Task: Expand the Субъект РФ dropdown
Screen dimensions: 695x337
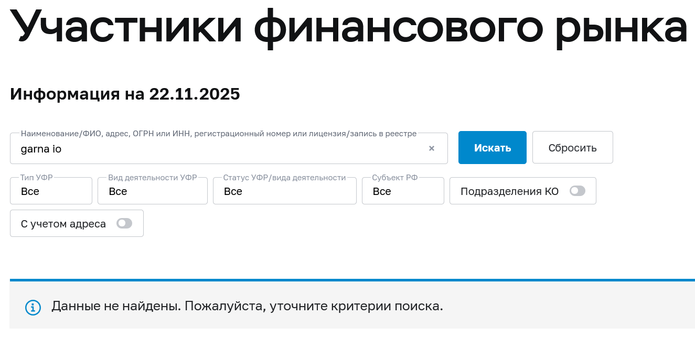Action: [x=403, y=191]
